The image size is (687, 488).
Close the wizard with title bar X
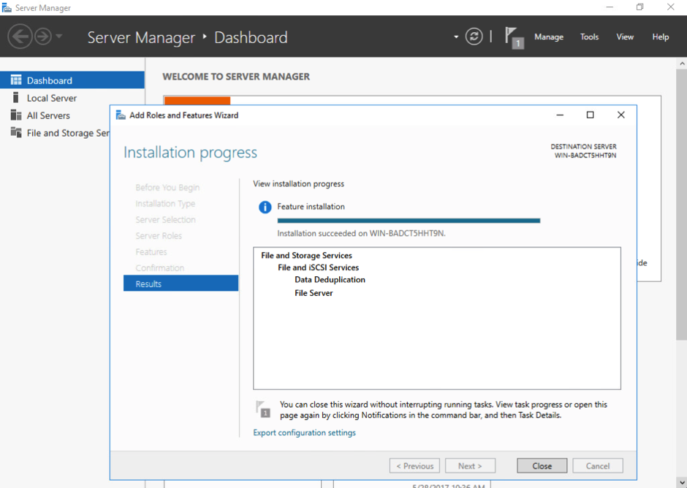(620, 115)
